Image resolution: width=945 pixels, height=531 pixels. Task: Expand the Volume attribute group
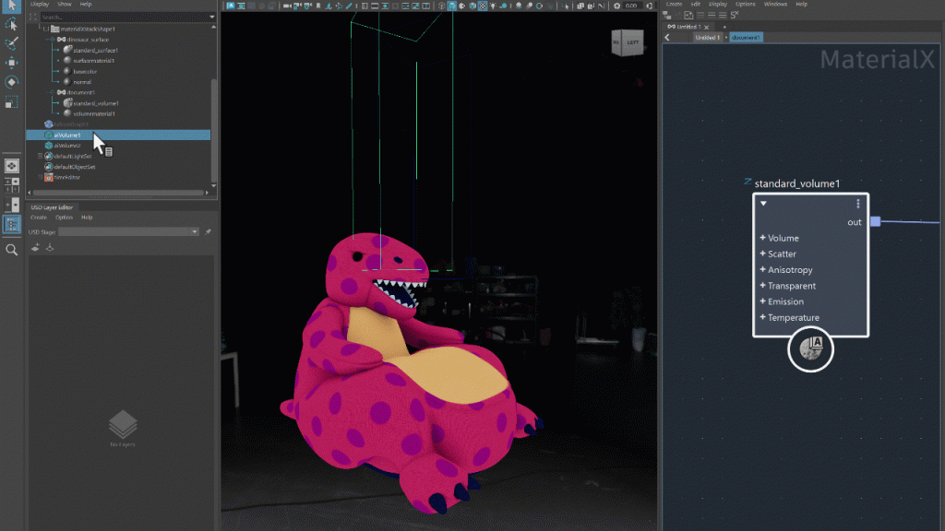point(763,238)
